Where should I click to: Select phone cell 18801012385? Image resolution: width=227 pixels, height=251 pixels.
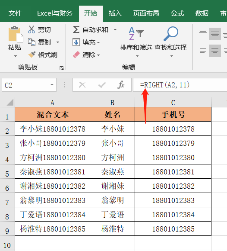173,228
